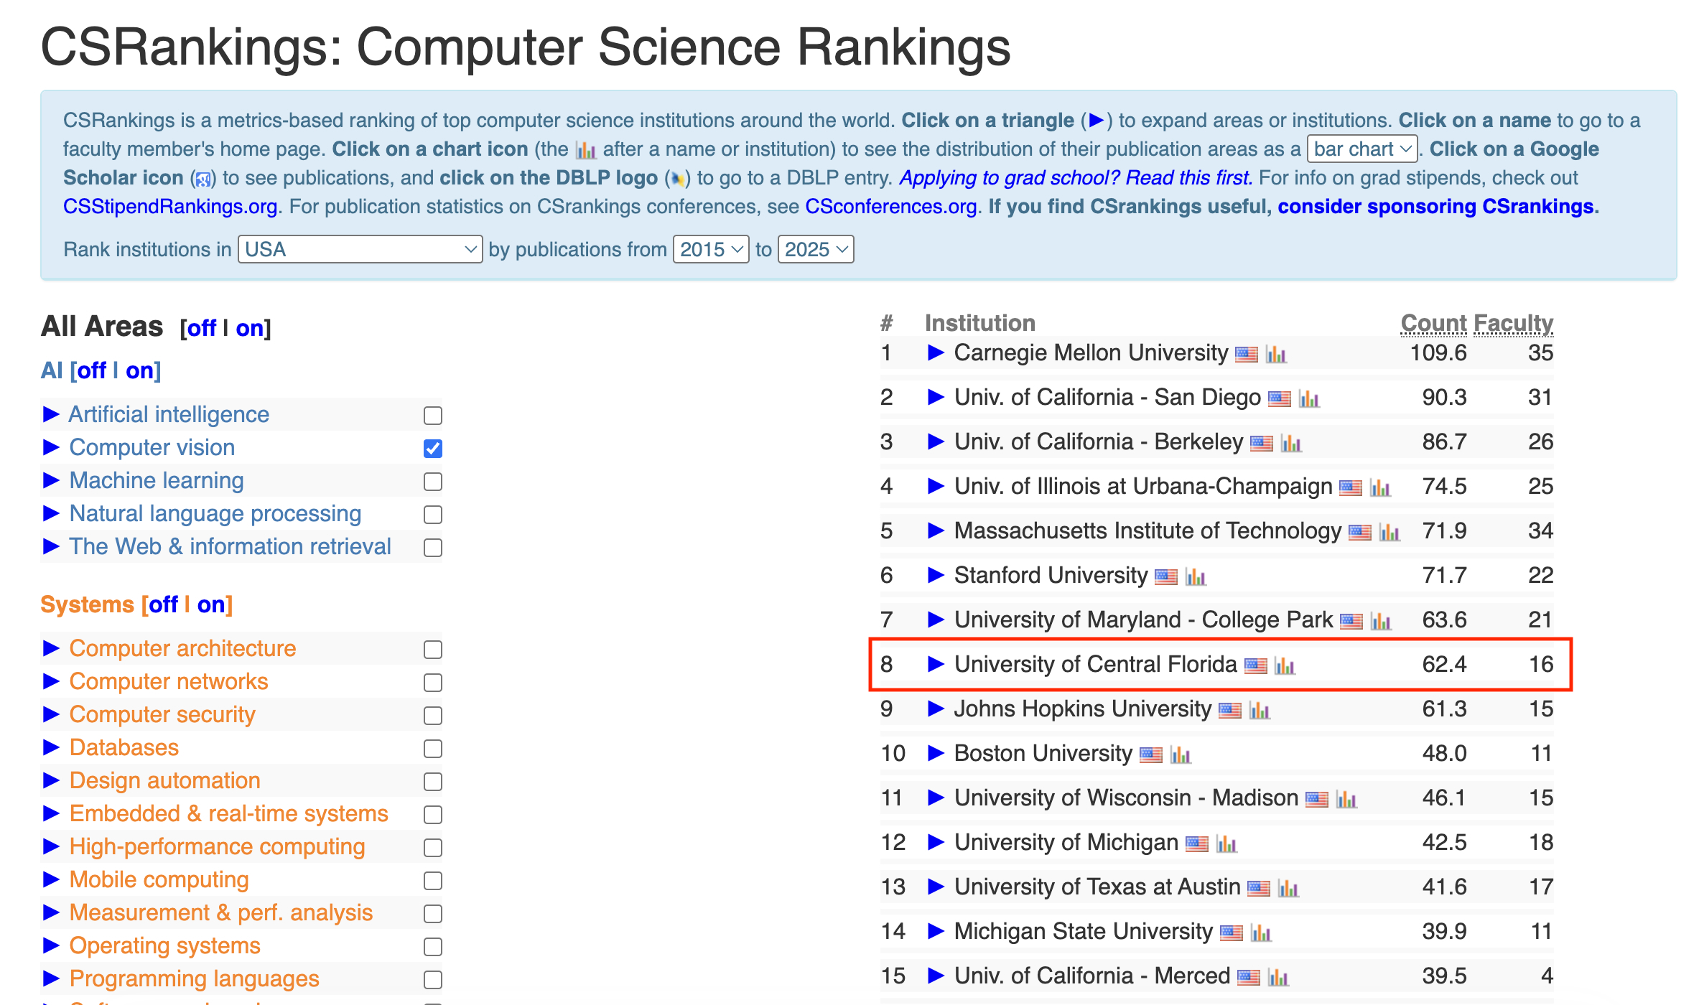Enable The Web & information retrieval checkbox
The width and height of the screenshot is (1699, 1005).
(433, 548)
